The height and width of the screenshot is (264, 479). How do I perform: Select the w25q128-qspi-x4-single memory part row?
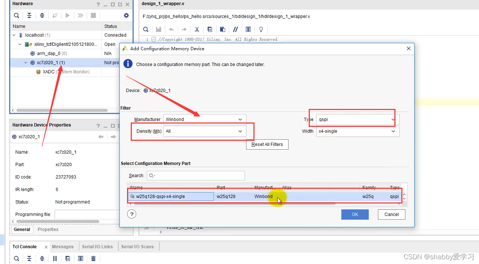coord(264,197)
